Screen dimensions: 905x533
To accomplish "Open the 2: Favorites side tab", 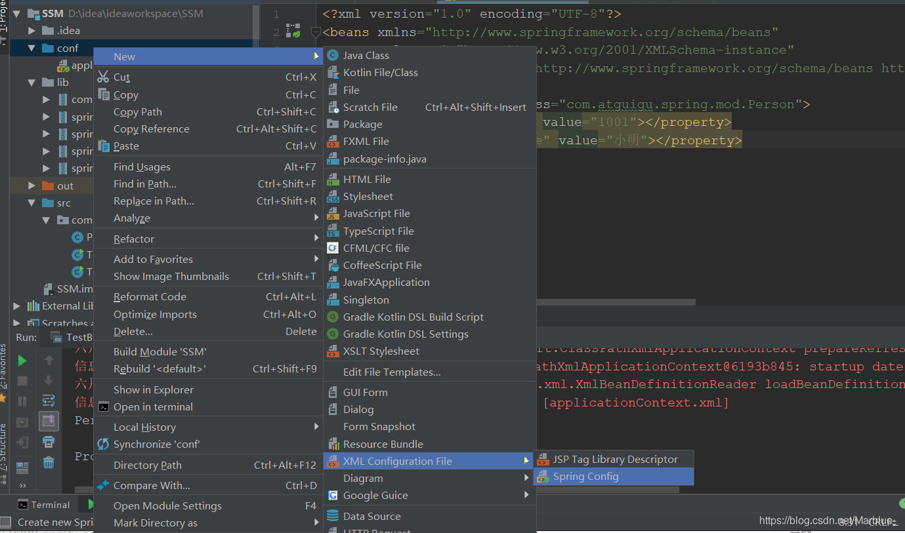I will (x=3, y=372).
